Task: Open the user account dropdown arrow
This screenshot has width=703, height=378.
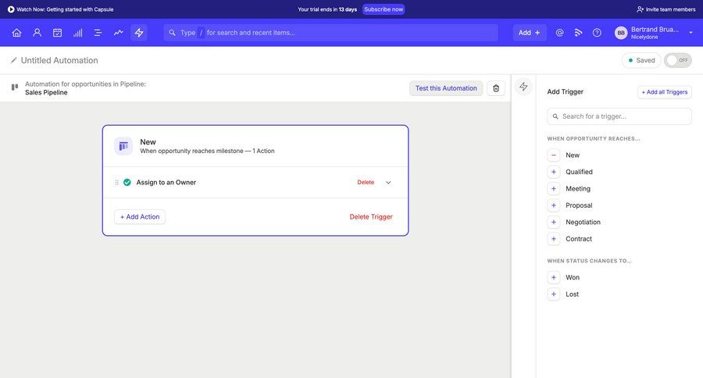Action: pos(691,33)
